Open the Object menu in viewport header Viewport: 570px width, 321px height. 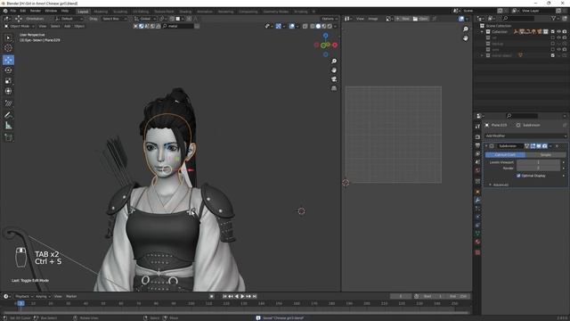click(79, 26)
